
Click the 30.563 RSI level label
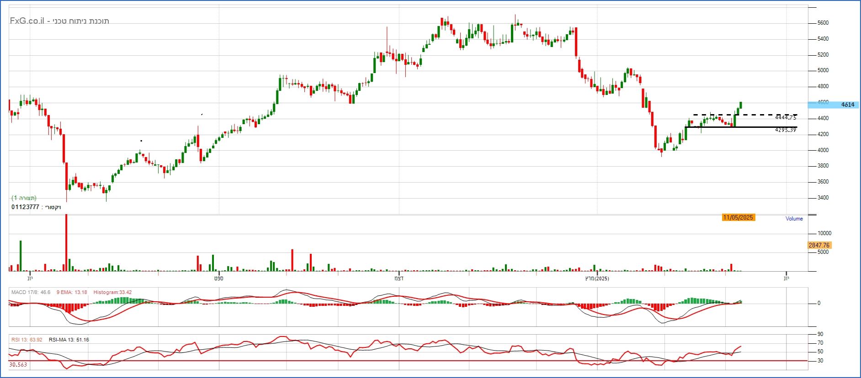click(18, 365)
